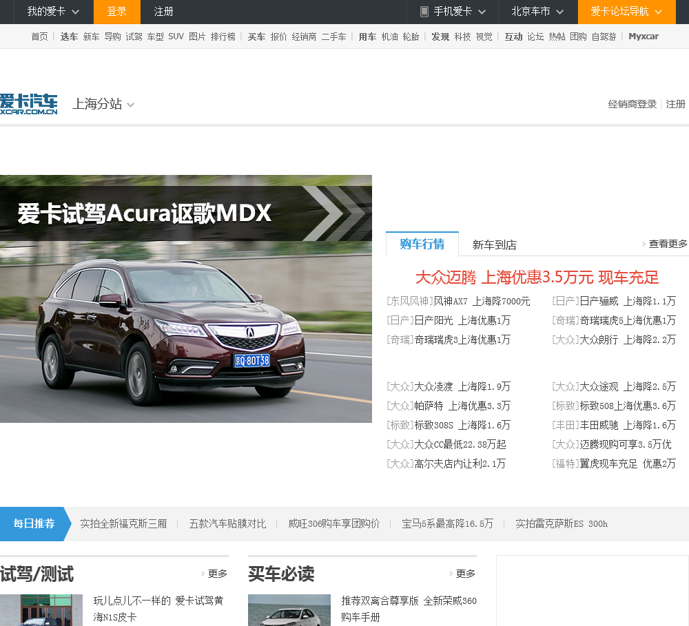Viewport: 689px width, 626px height.
Task: Select 新车 in the navigation bar
Action: (91, 36)
